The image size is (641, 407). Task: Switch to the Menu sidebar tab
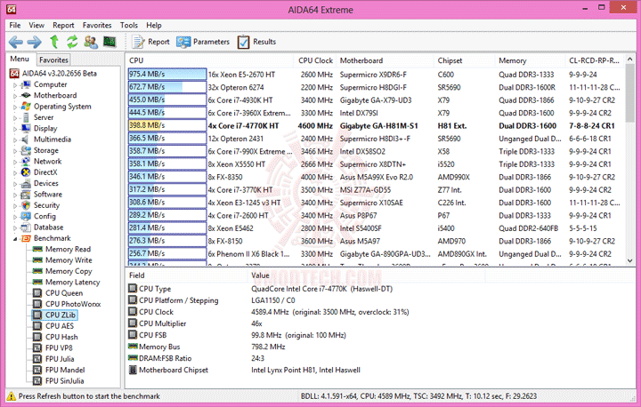click(x=20, y=60)
